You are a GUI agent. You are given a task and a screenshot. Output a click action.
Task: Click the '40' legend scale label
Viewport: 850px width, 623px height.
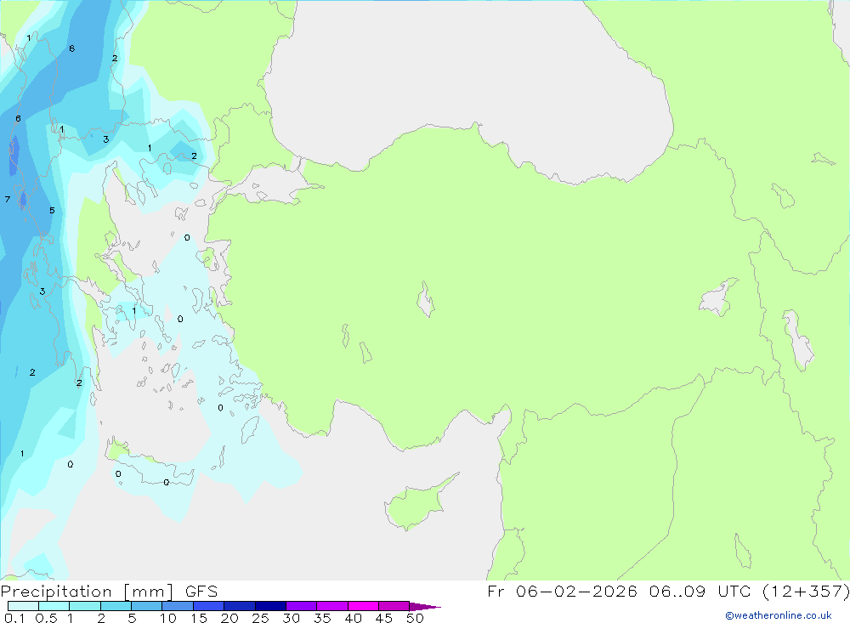tap(353, 618)
